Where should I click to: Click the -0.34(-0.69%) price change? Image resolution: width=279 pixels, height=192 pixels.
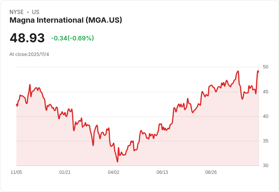pyautogui.click(x=72, y=38)
